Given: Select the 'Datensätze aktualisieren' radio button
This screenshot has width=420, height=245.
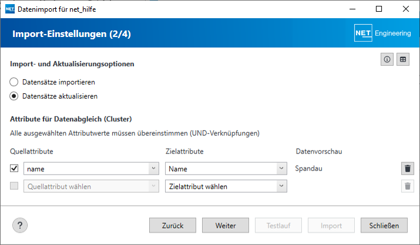Looking at the screenshot, I should tap(14, 96).
